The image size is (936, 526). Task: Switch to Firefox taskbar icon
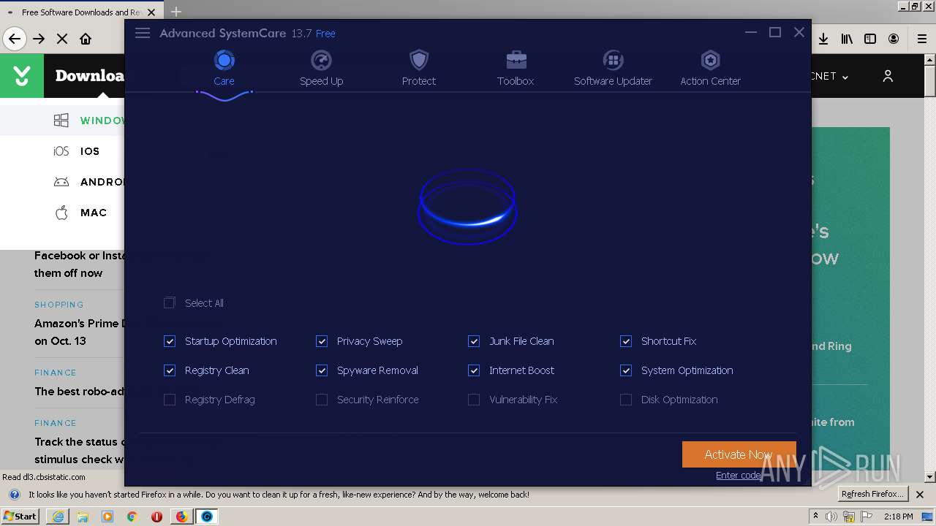click(x=181, y=517)
